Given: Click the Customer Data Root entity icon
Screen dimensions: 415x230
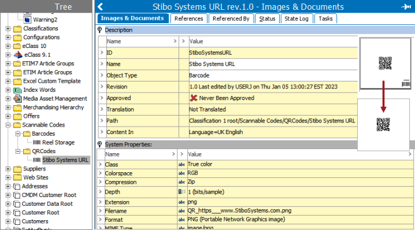Looking at the screenshot, I should (17, 204).
